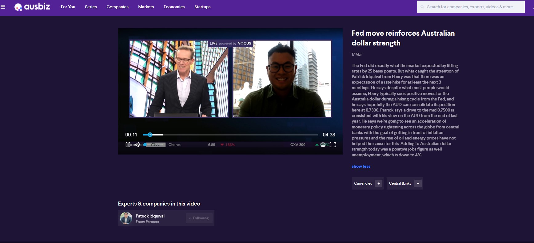Navigate to Markets
The height and width of the screenshot is (243, 534).
pos(146,7)
